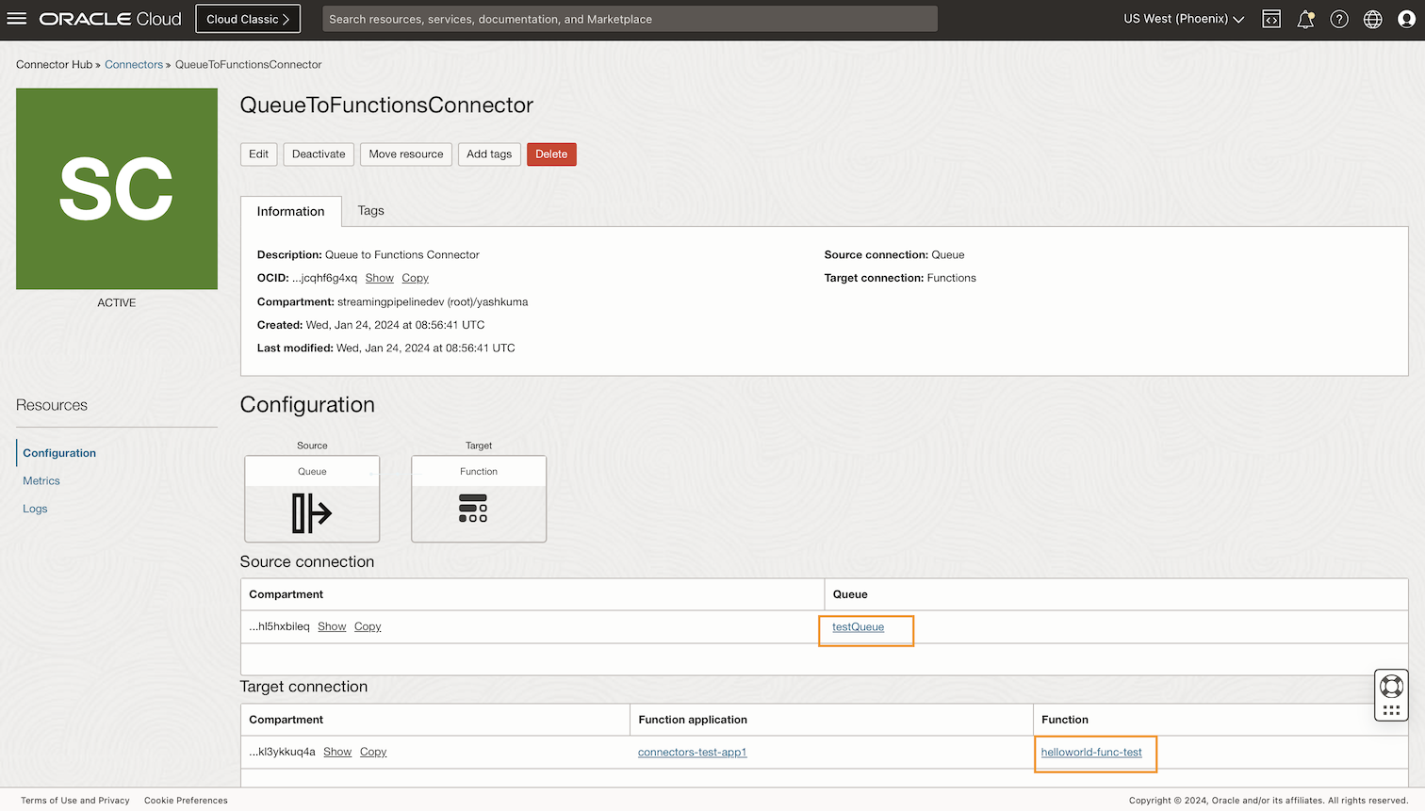Open the testQueue link
1425x811 pixels.
coord(857,626)
